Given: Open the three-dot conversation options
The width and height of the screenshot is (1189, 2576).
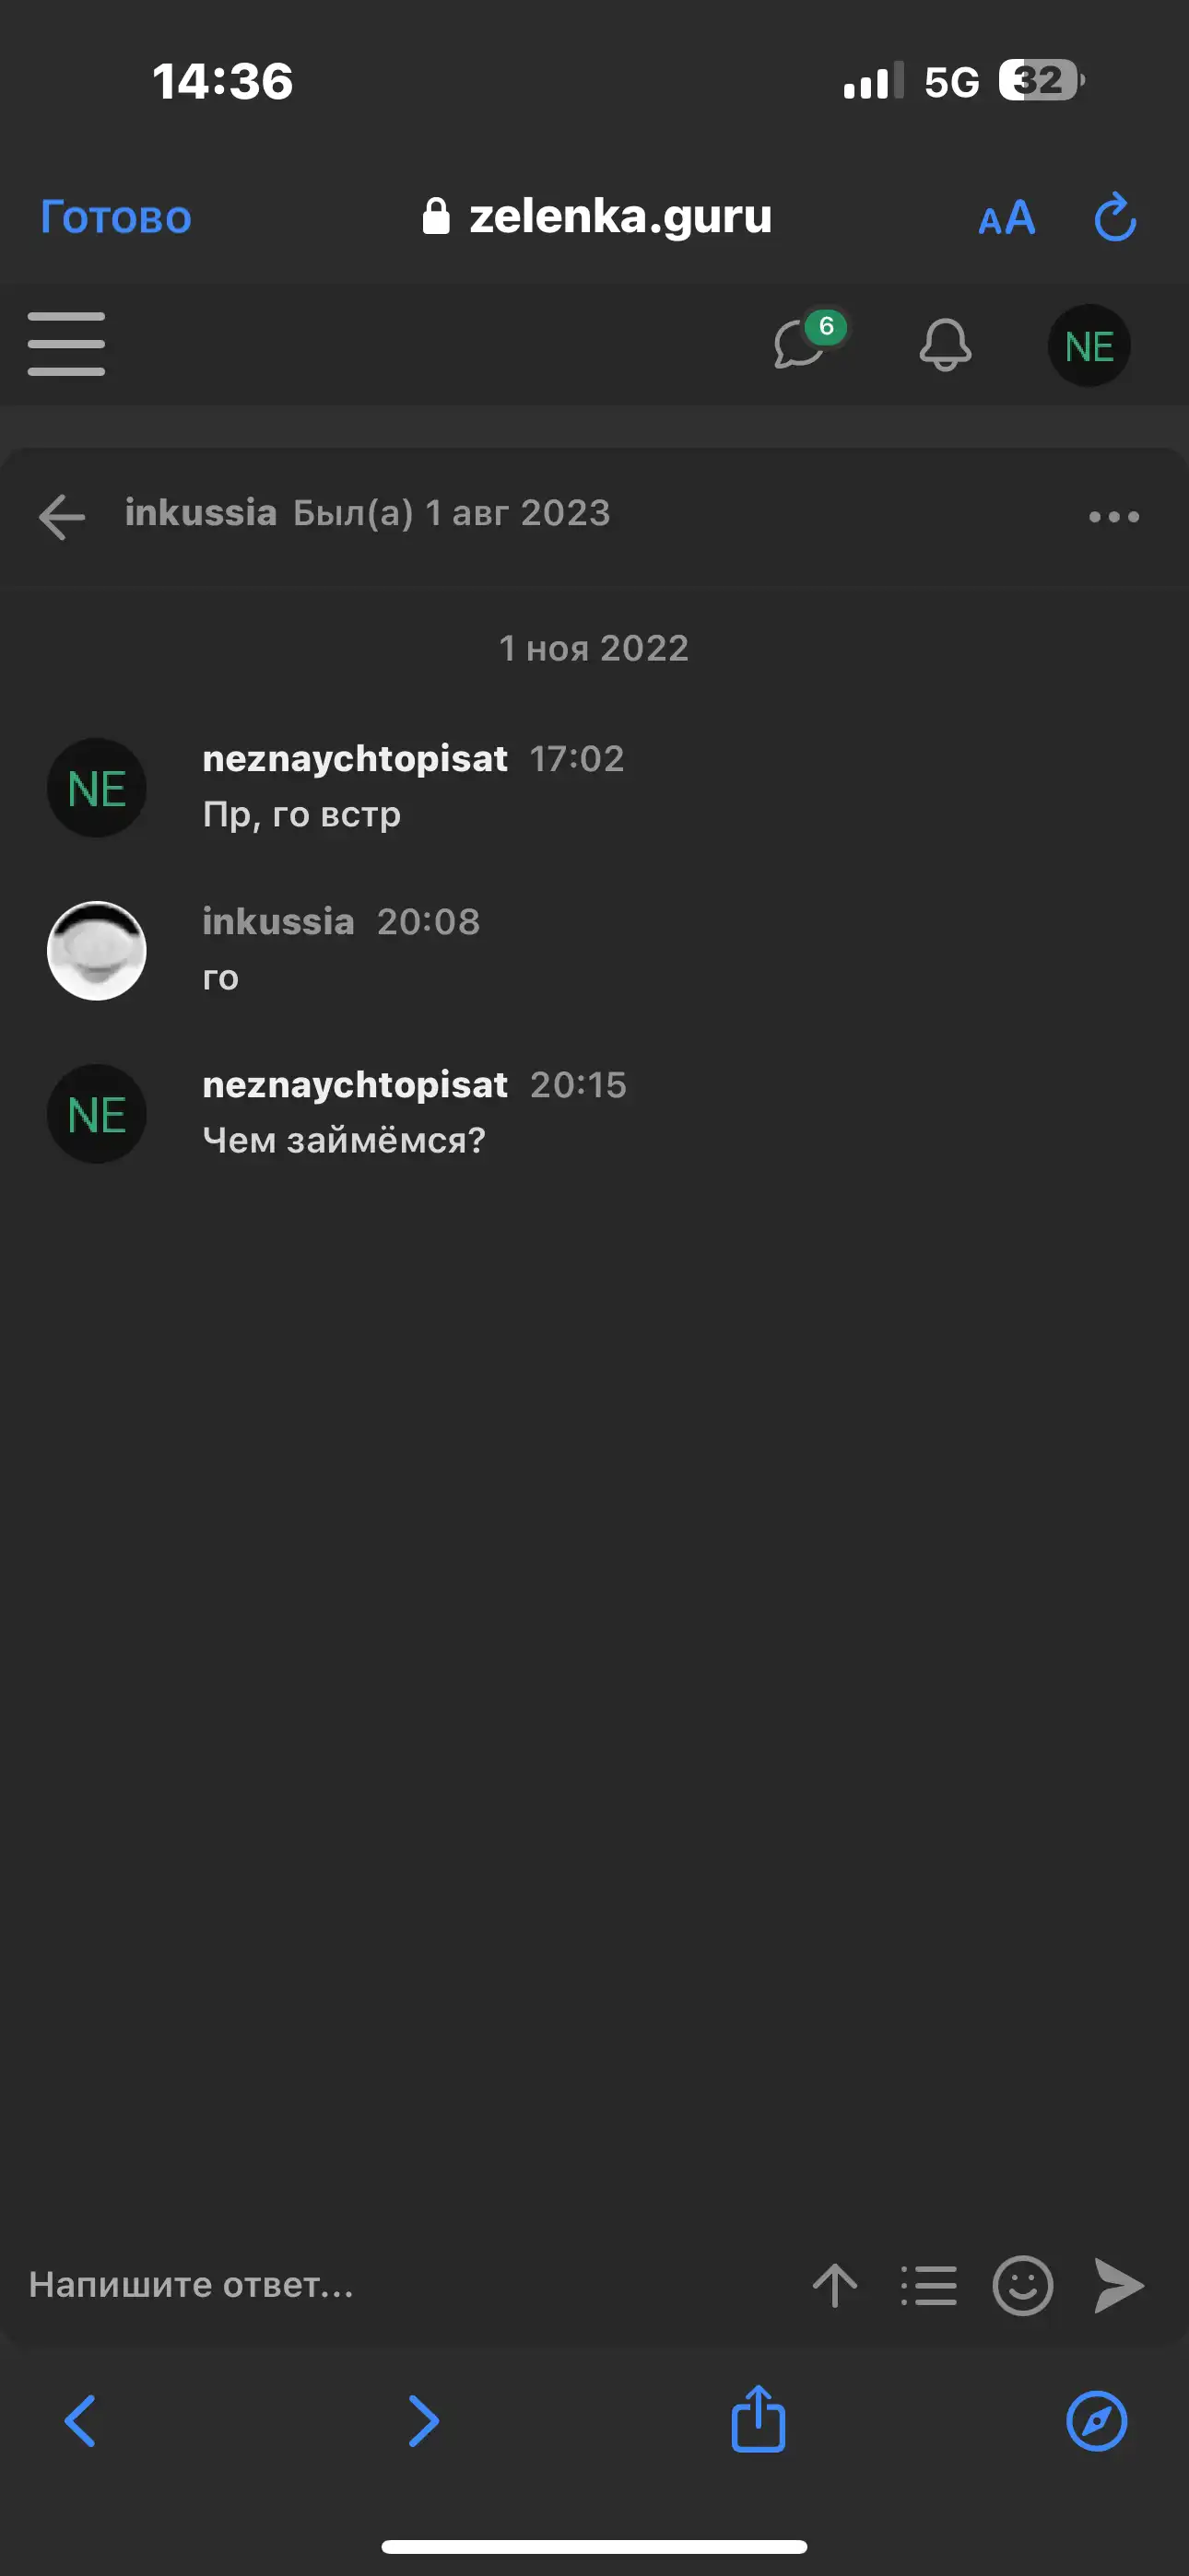Looking at the screenshot, I should pyautogui.click(x=1114, y=517).
